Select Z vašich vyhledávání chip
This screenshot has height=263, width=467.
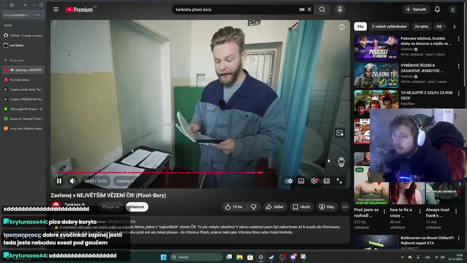(x=389, y=26)
